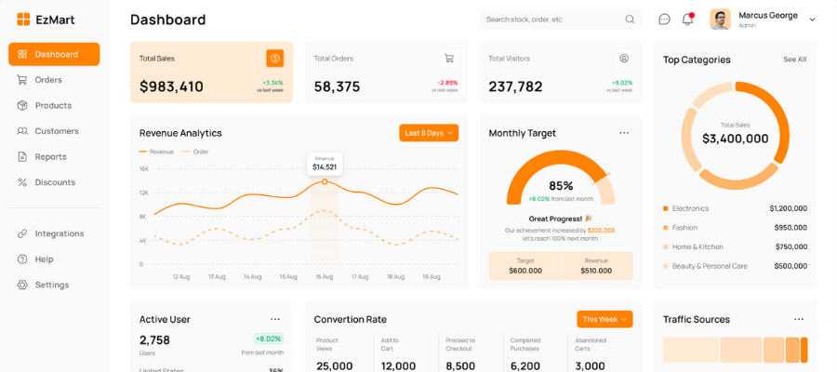This screenshot has width=837, height=372.
Task: Click the $3,400,000 donut total
Action: [735, 139]
